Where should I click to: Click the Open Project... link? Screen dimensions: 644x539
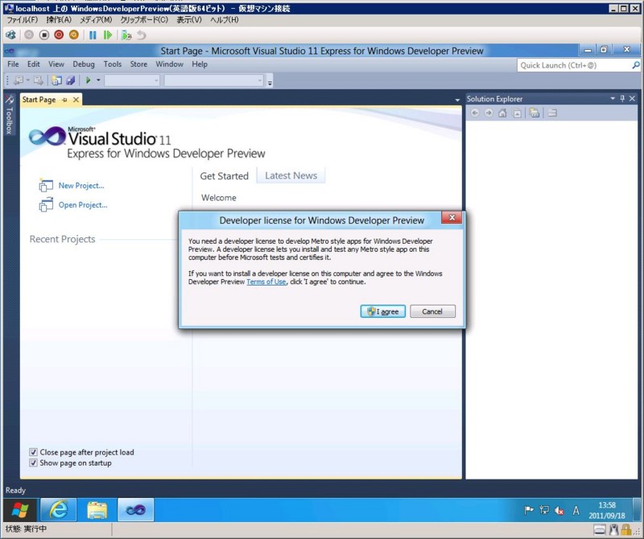coord(83,205)
